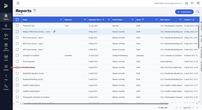202x110 pixels.
Task: Click the GoReport Marketing author cell
Action: 120,55
